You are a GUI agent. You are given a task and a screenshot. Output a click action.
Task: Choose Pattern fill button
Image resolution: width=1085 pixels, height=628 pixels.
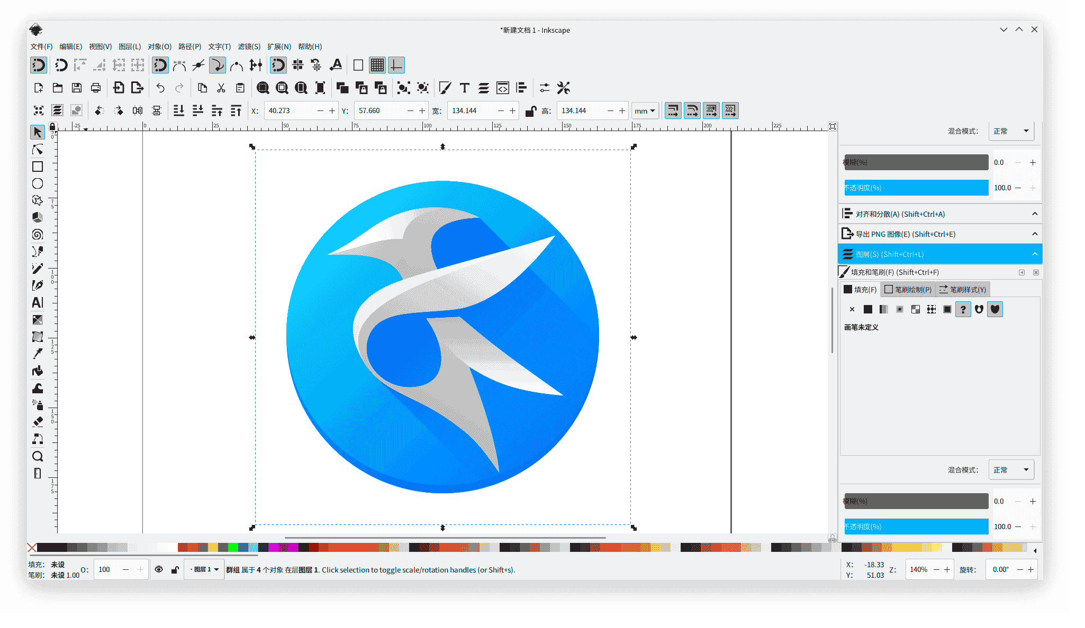click(931, 309)
